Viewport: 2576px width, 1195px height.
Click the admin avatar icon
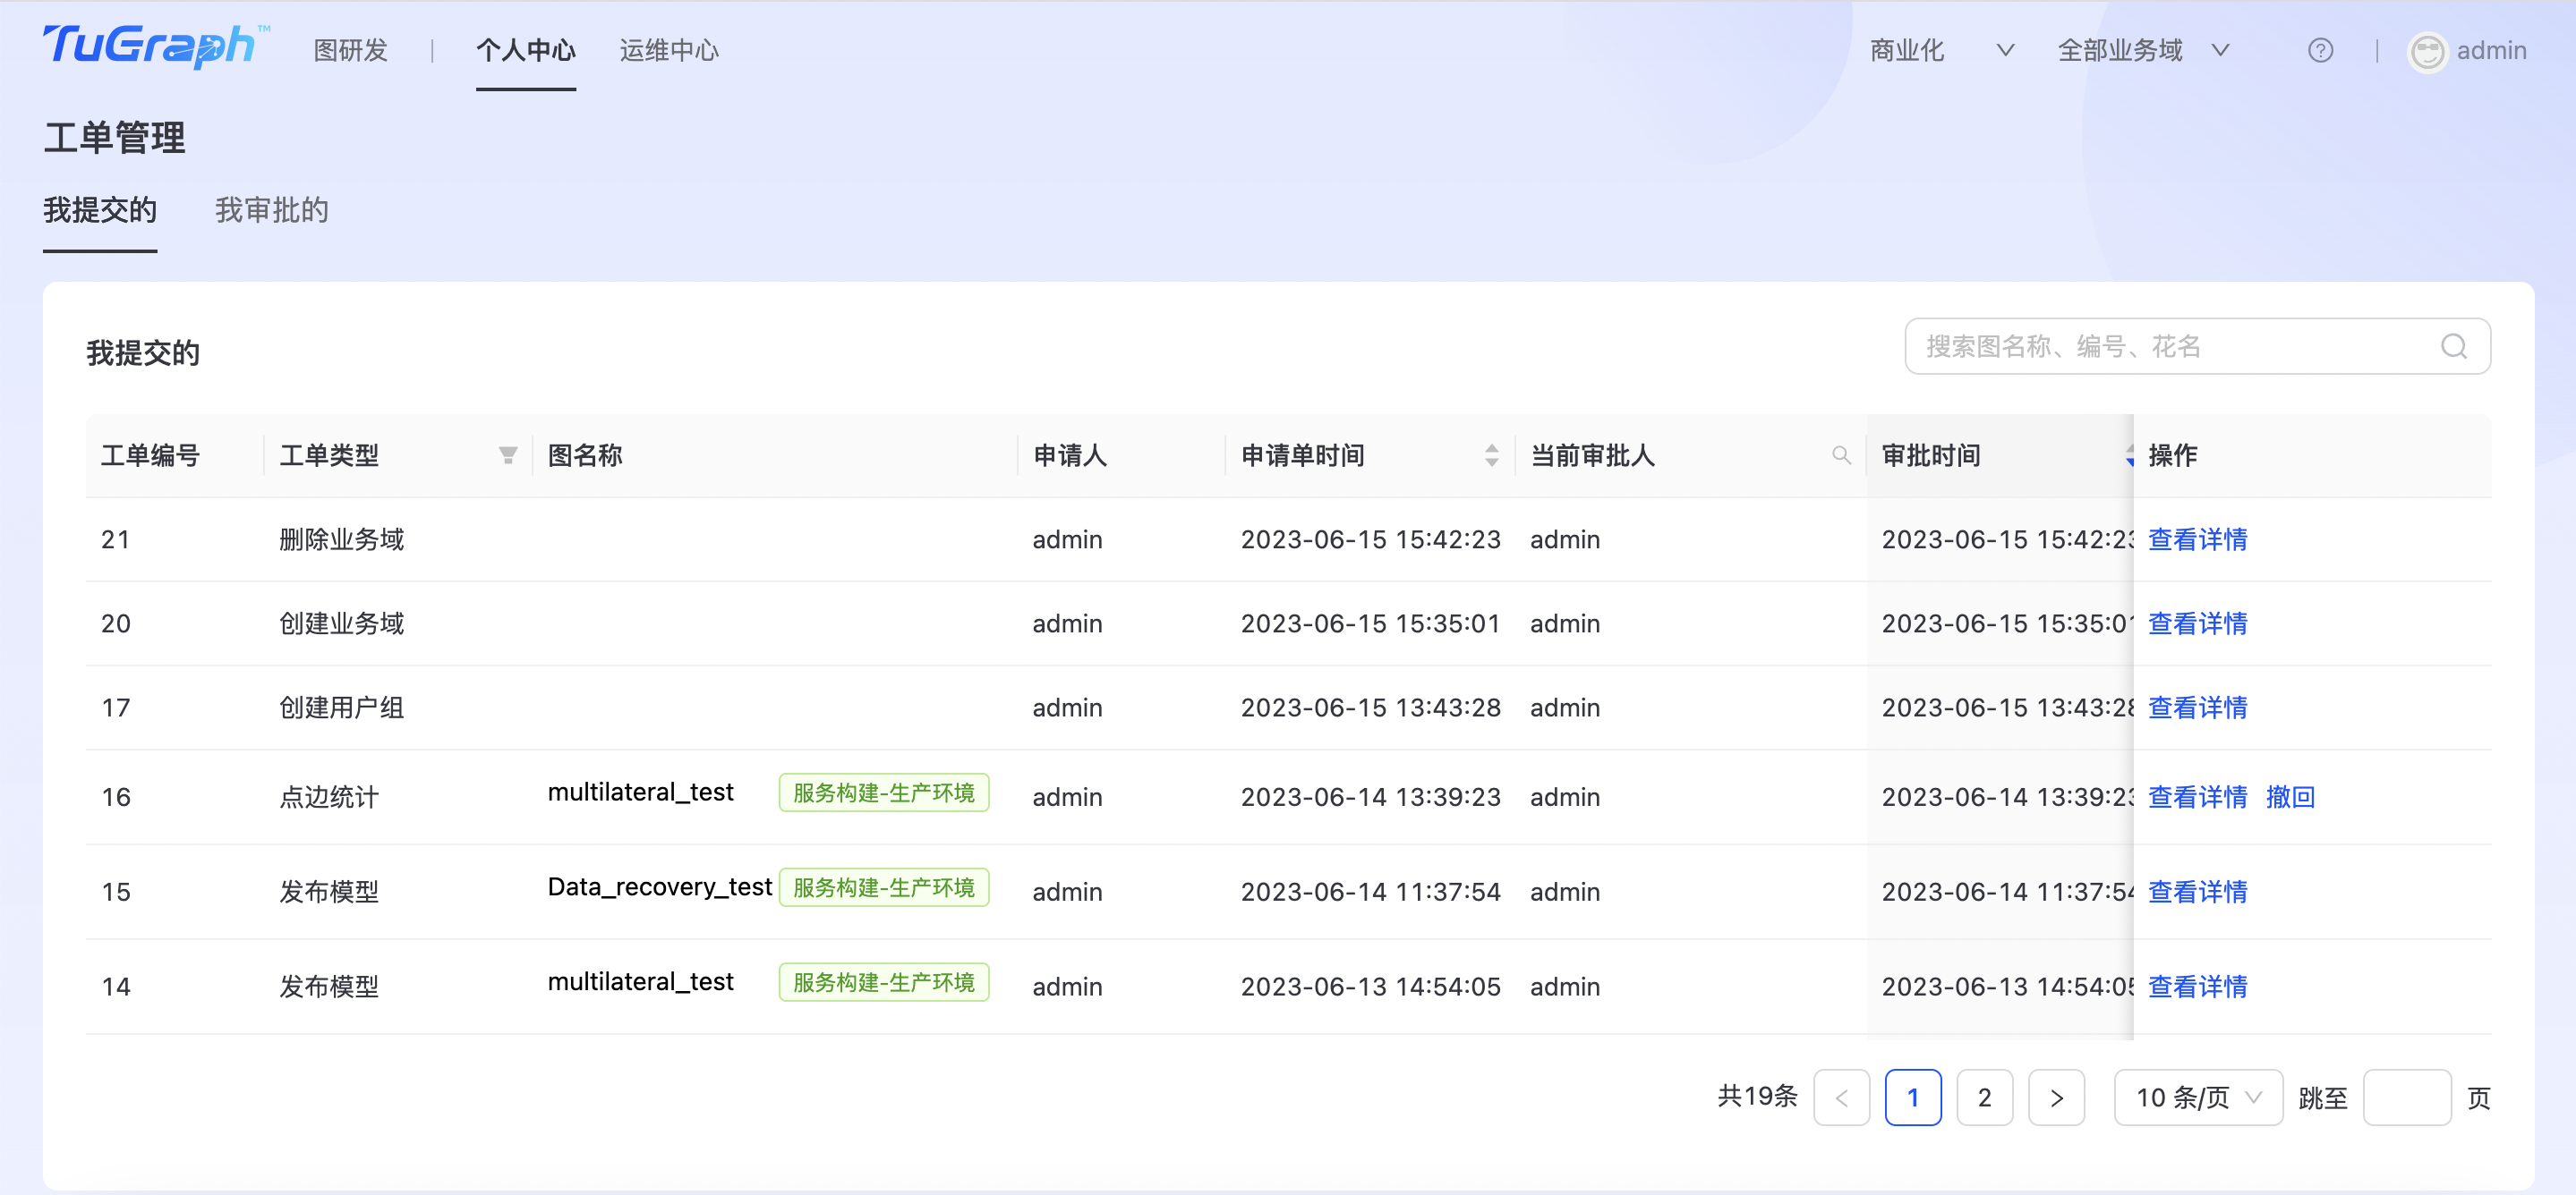click(2427, 51)
